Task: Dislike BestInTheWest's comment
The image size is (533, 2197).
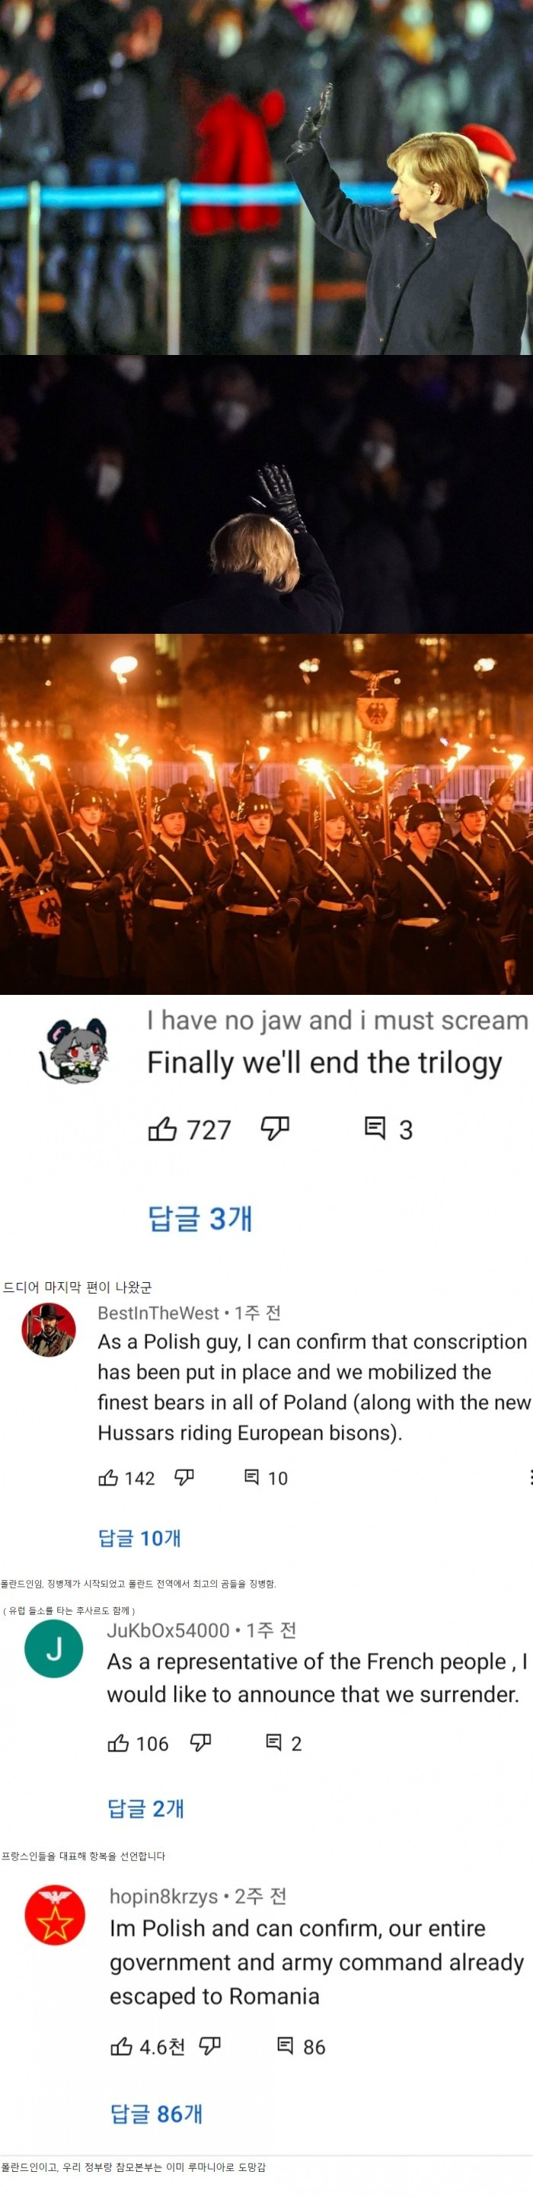Action: (184, 1477)
